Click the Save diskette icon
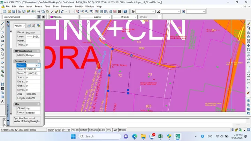 point(14,11)
